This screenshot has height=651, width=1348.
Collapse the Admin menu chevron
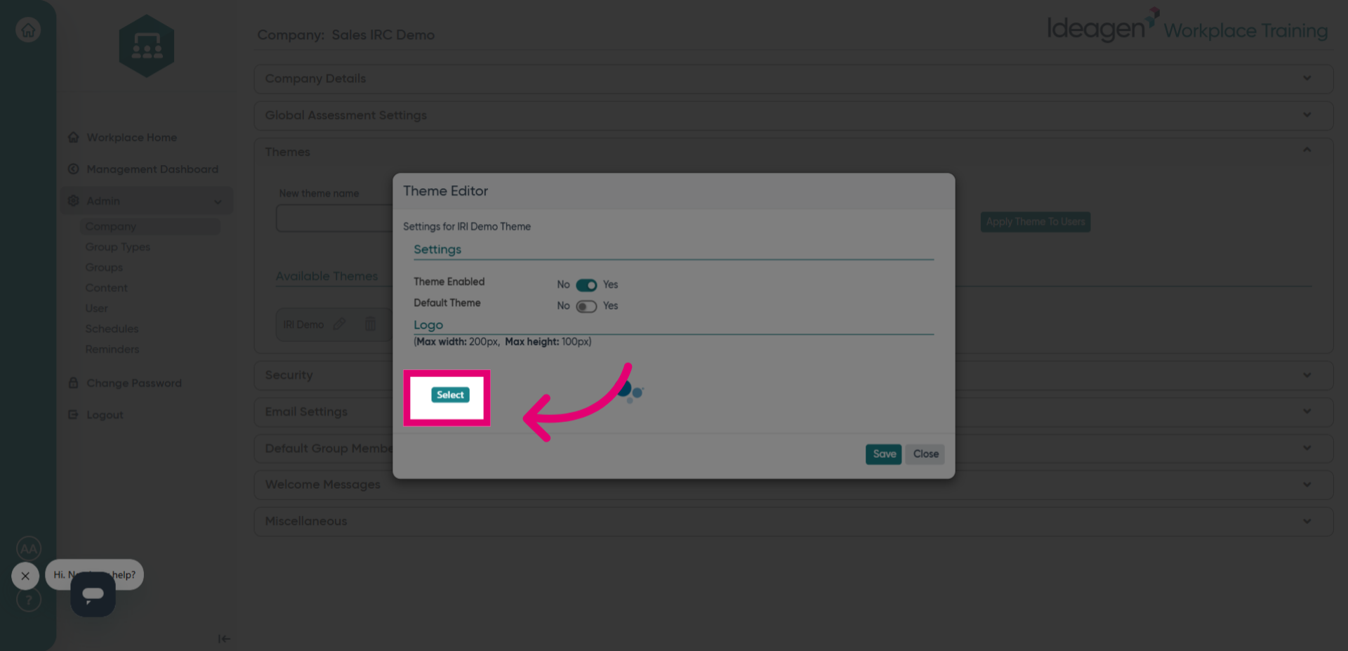pyautogui.click(x=218, y=202)
